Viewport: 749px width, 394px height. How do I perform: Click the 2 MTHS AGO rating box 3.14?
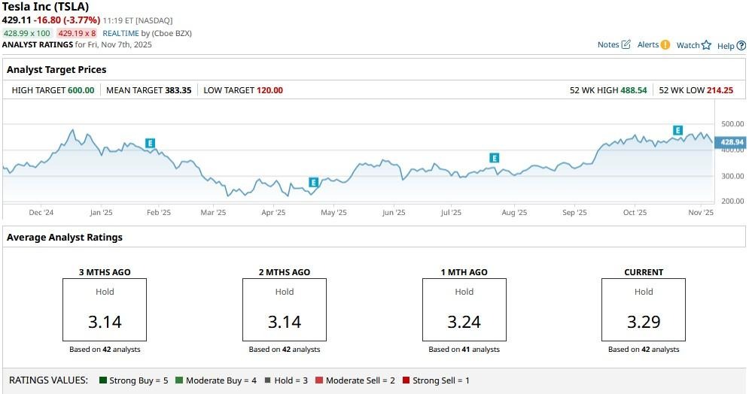pos(285,310)
